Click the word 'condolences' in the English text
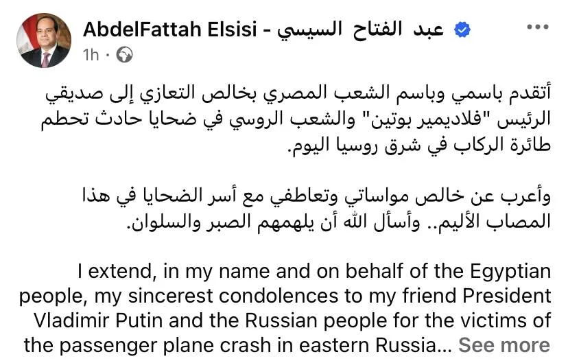568x363 pixels. pos(279,296)
